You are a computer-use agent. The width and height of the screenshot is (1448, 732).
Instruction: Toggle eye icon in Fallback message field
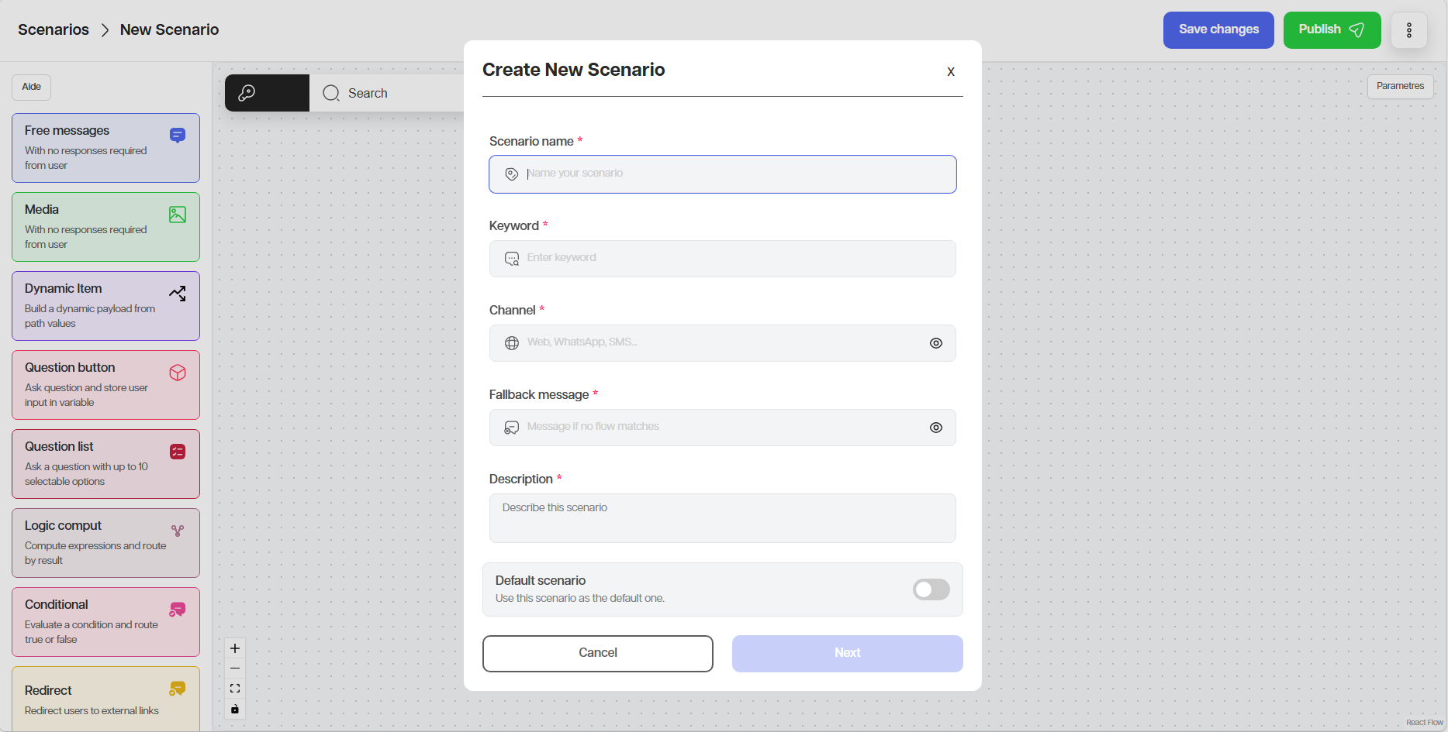point(936,428)
